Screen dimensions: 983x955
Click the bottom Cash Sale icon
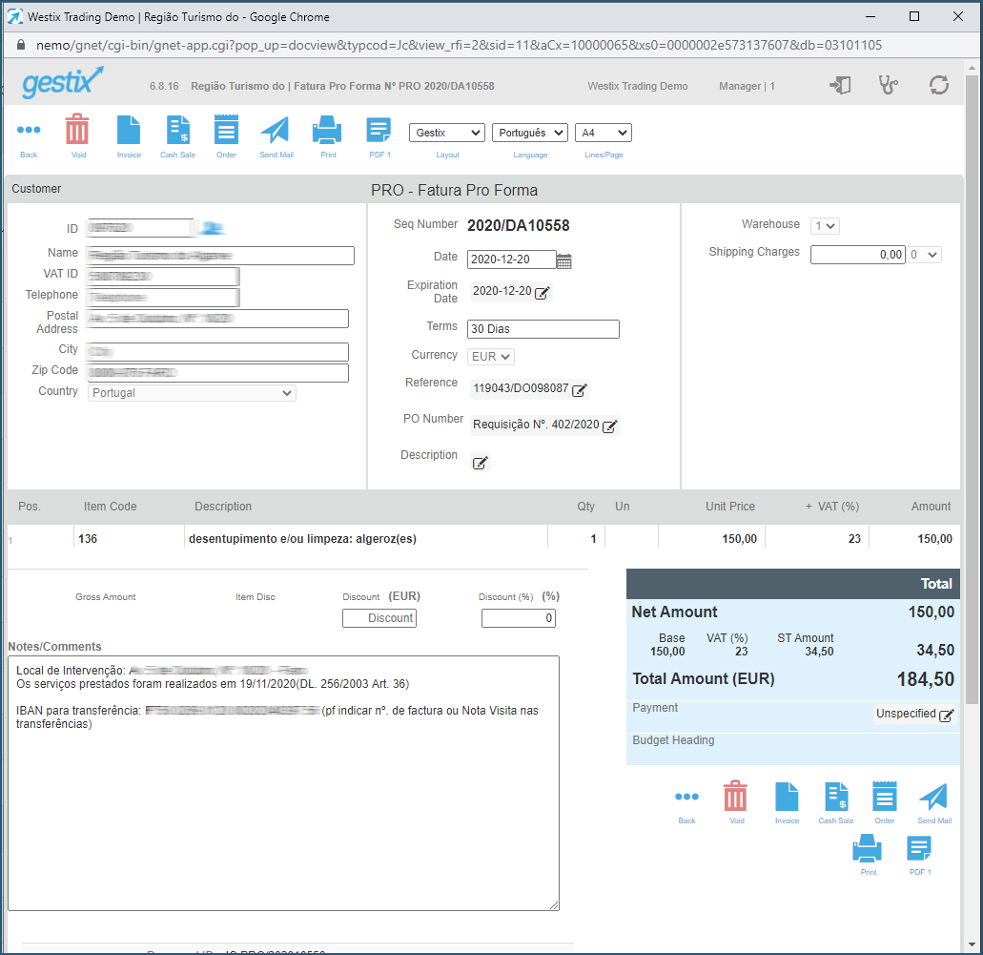point(836,797)
